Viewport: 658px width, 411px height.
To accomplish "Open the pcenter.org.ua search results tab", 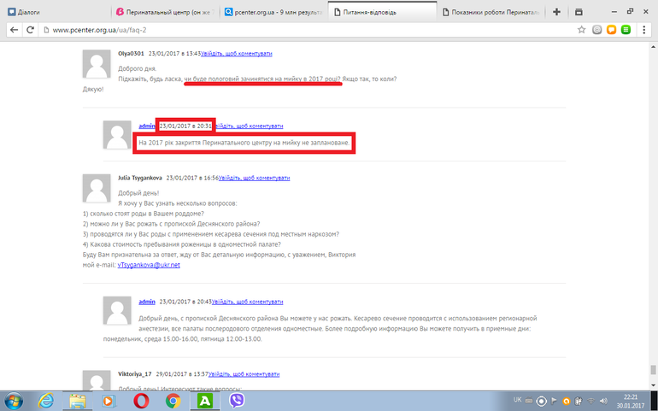I will pos(272,13).
